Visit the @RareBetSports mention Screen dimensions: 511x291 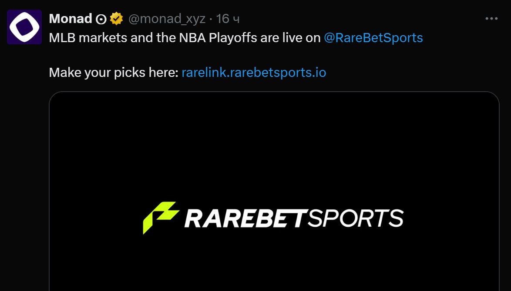[x=373, y=38]
